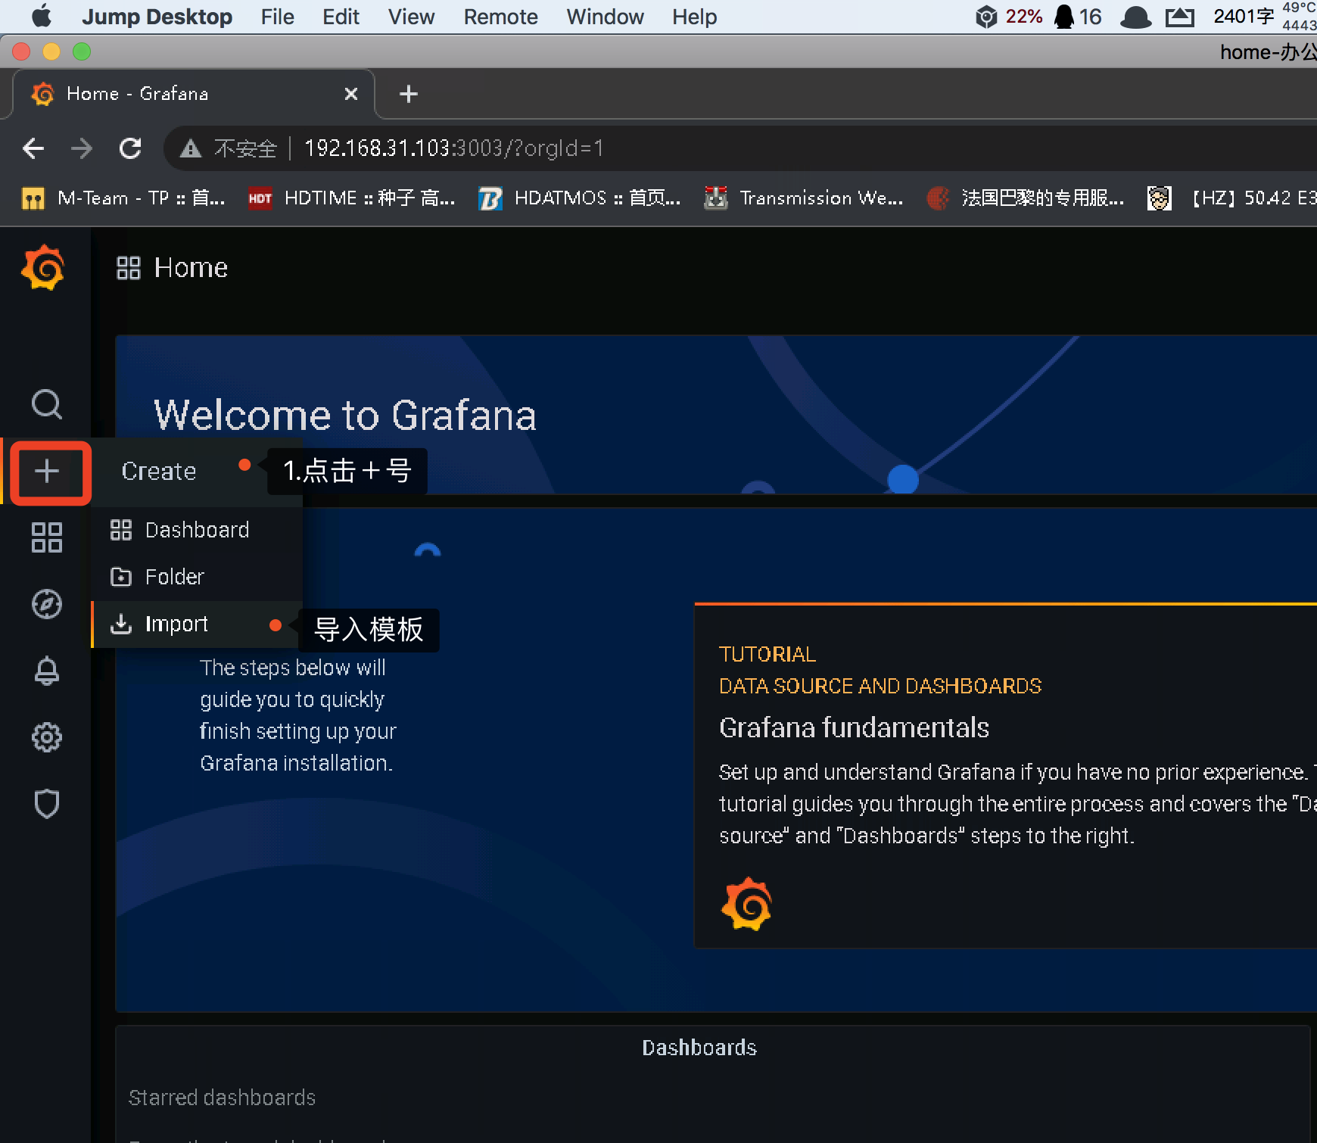
Task: Open Jump Desktop application menu
Action: (x=157, y=17)
